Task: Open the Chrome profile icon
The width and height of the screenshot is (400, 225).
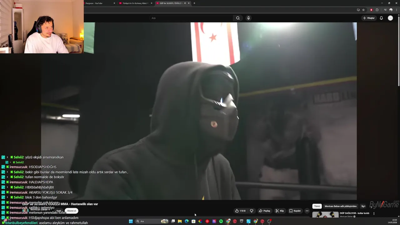Action: [391, 10]
